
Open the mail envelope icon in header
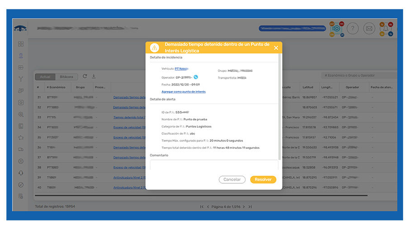370,29
